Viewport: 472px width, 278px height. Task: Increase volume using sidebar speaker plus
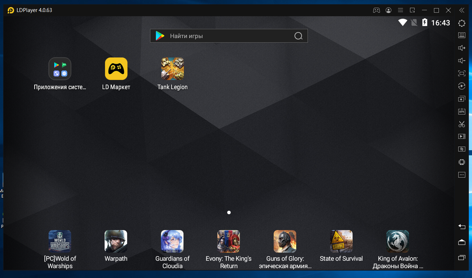462,48
